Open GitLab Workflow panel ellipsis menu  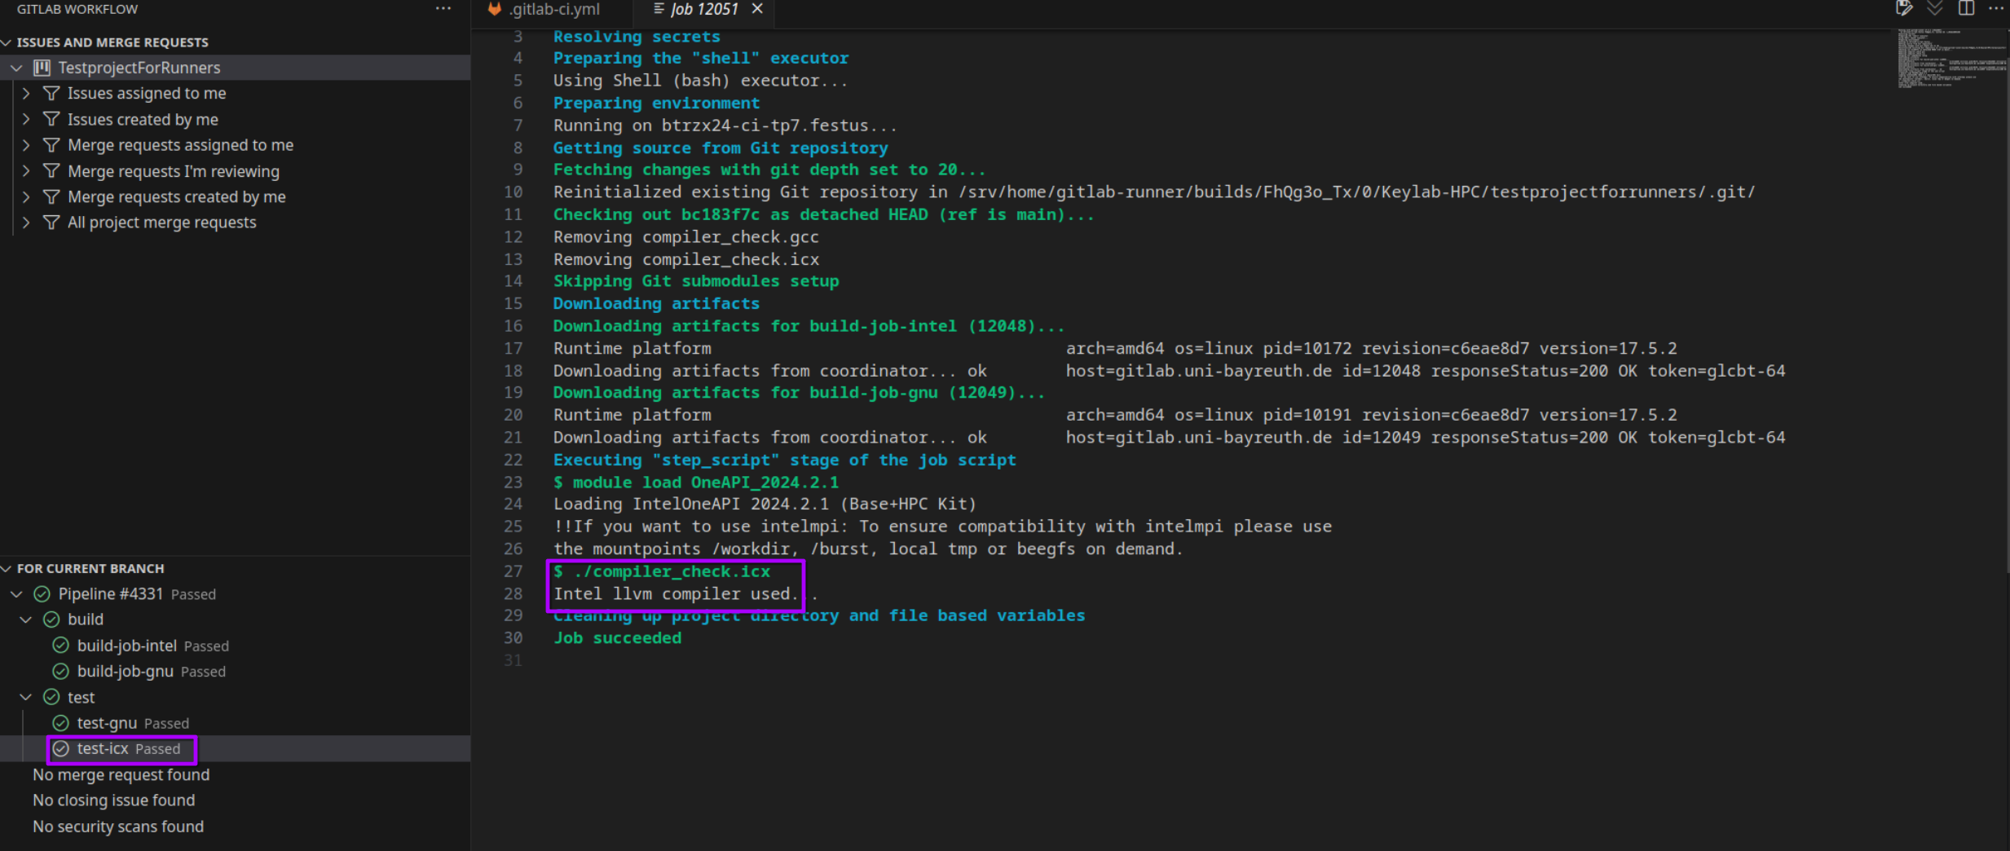coord(443,9)
